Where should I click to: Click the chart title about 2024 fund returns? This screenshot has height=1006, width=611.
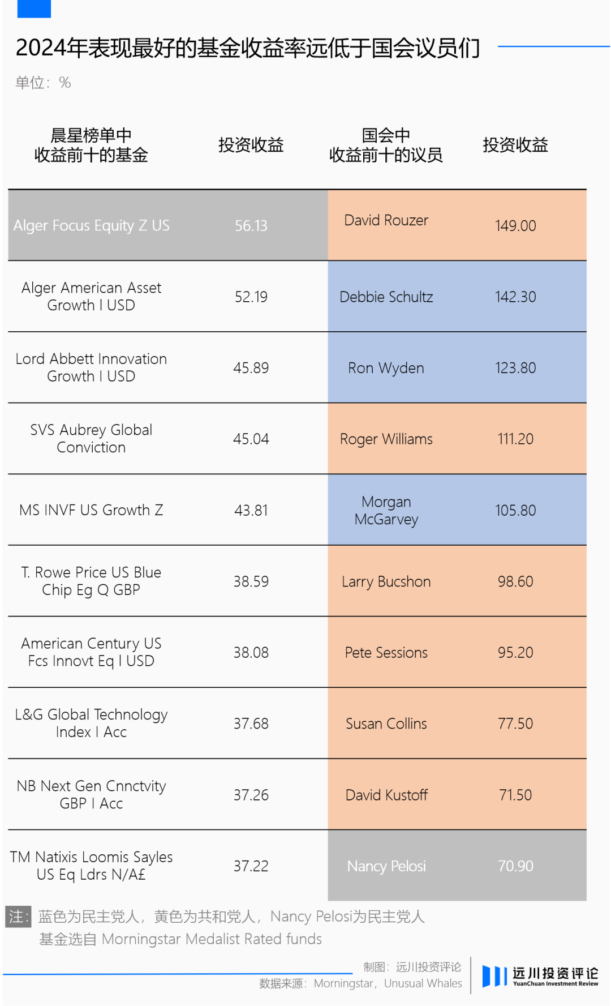tap(248, 48)
